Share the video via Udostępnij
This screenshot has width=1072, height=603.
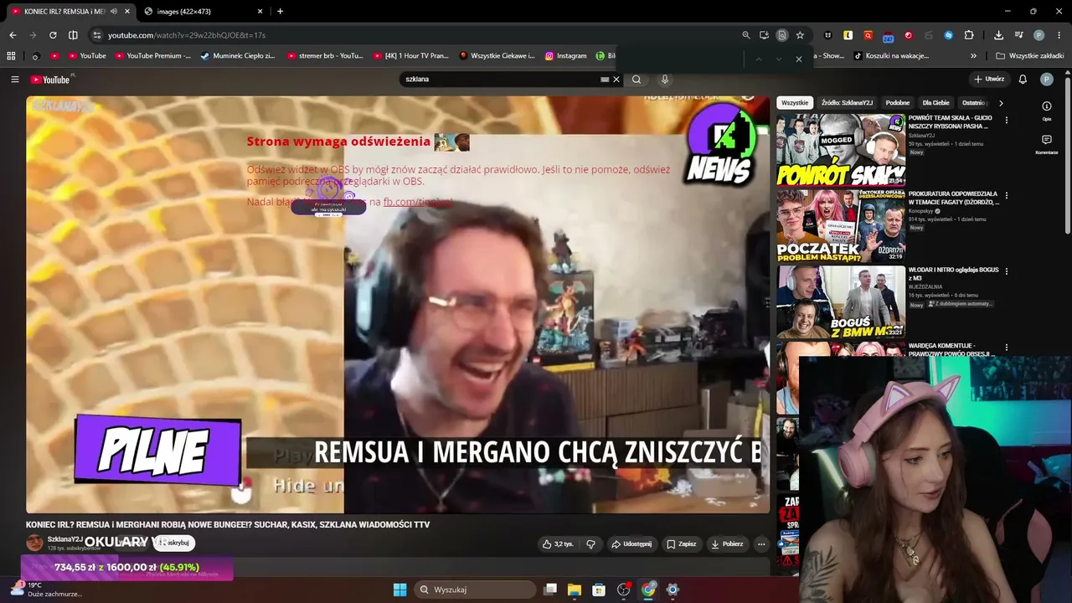631,544
